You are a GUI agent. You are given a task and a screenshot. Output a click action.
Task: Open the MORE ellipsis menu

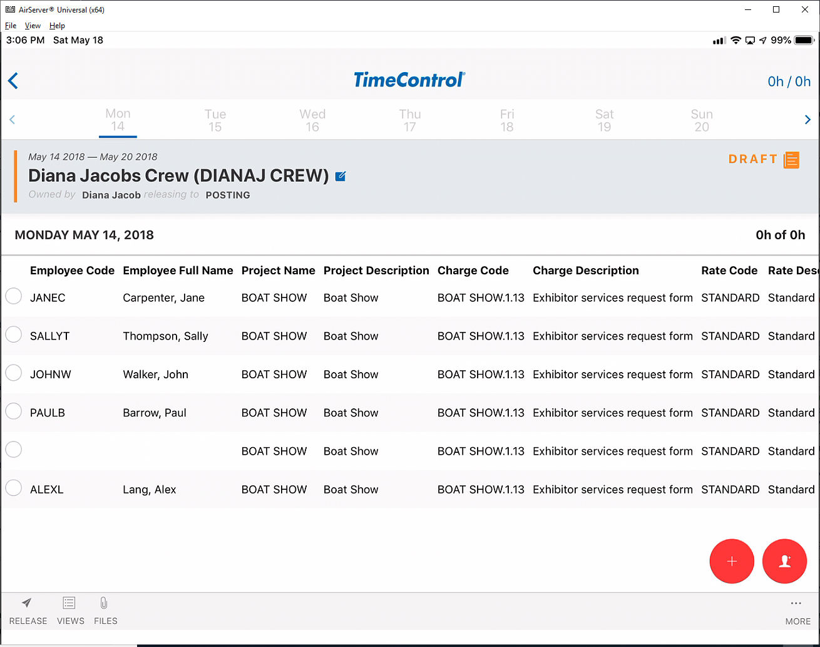click(796, 603)
